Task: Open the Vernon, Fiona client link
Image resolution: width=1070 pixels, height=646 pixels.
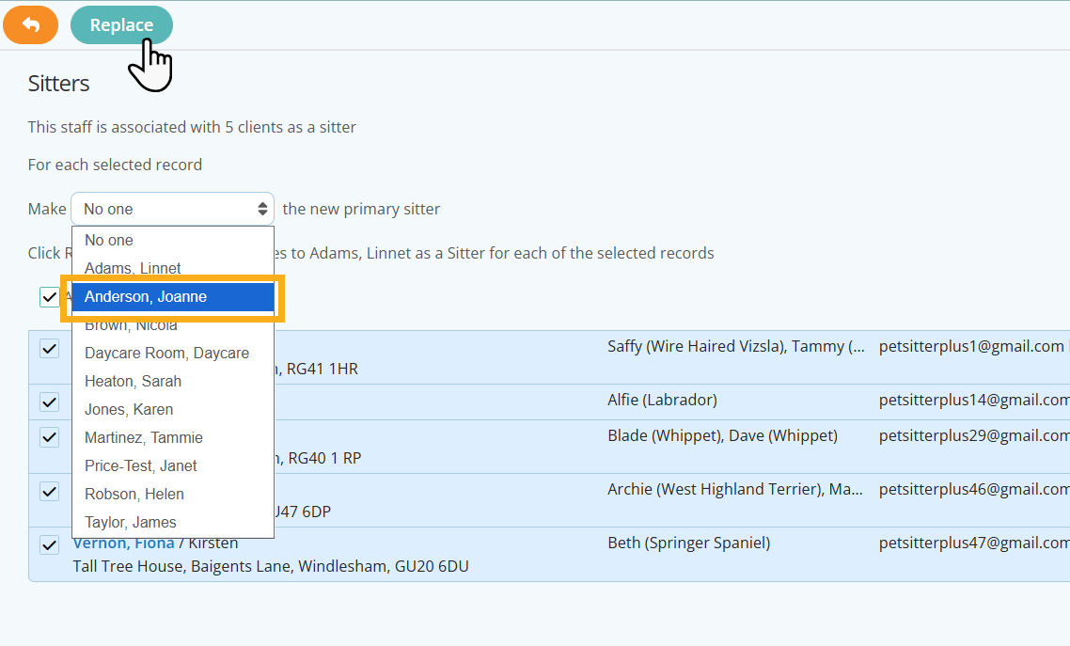Action: click(x=123, y=543)
